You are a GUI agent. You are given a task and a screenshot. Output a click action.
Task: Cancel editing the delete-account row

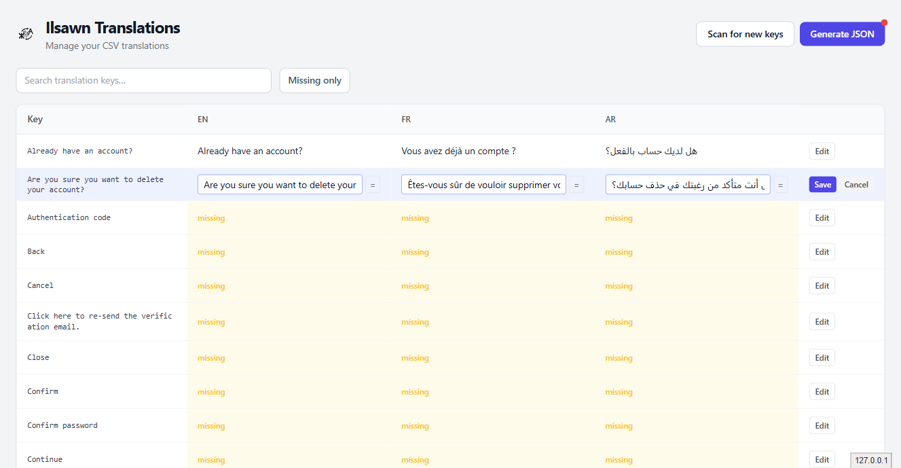pos(856,184)
